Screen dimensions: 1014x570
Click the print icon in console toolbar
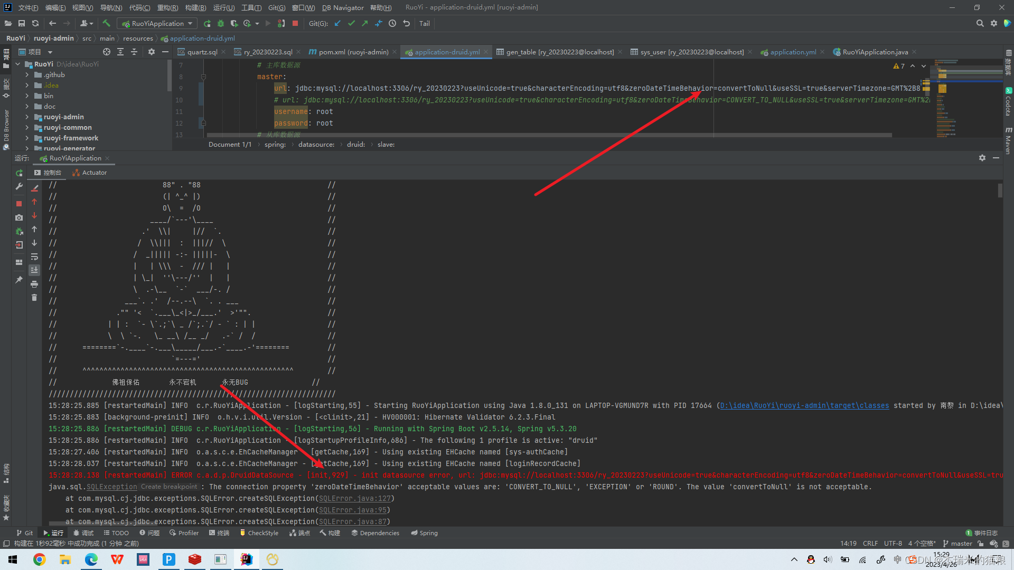[x=34, y=284]
